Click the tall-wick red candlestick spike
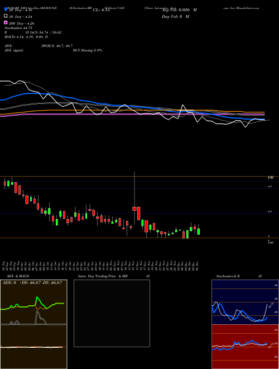Screen dimensions: 279x369 [134, 209]
